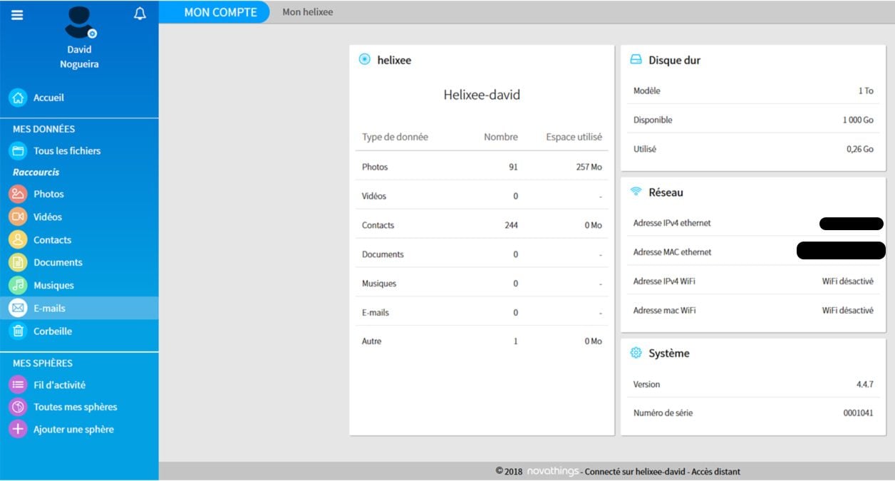Screen dimensions: 895x481
Task: Click the Modèle value 1 To
Action: coord(866,91)
